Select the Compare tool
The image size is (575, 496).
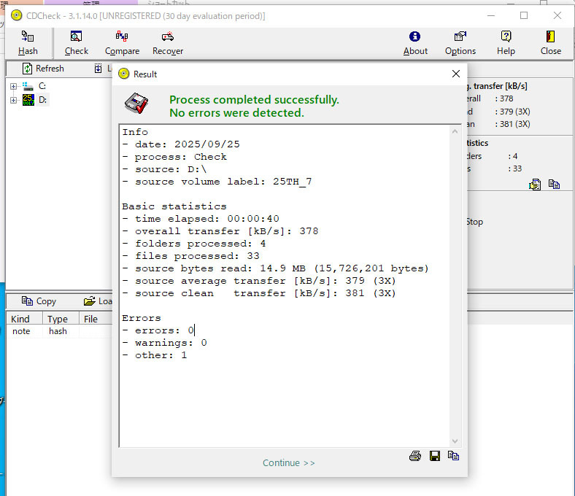pyautogui.click(x=122, y=42)
